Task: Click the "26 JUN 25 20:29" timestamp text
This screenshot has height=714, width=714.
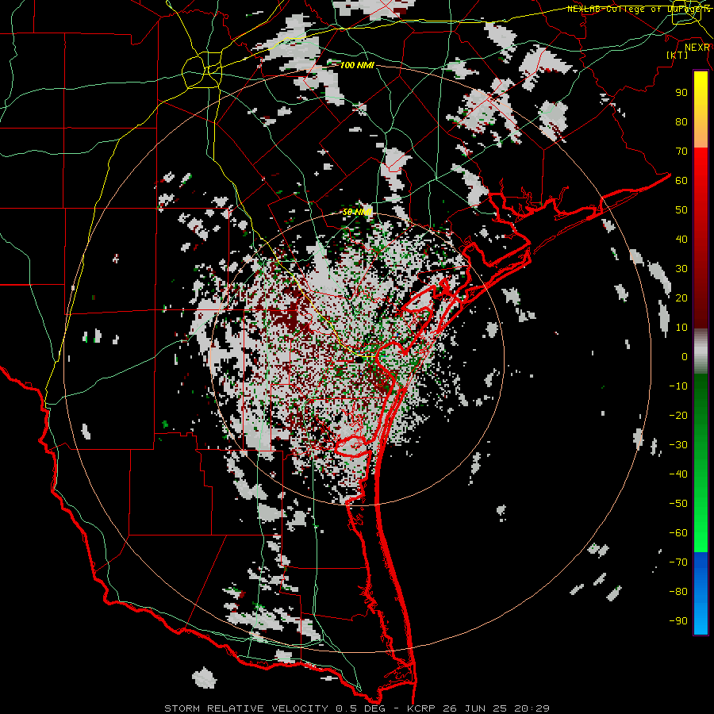Action: (496, 708)
